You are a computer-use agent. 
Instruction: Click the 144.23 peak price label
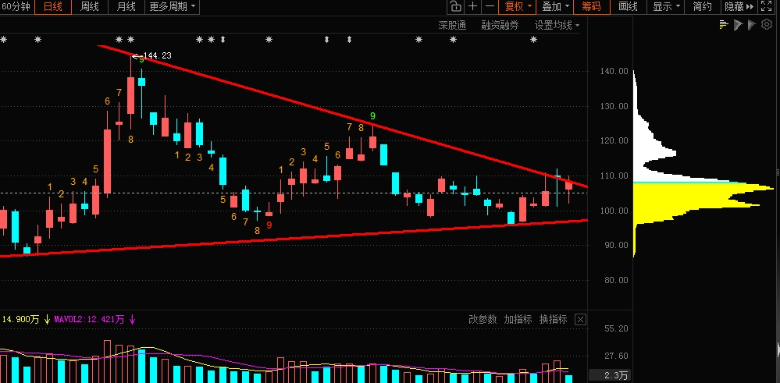click(157, 55)
